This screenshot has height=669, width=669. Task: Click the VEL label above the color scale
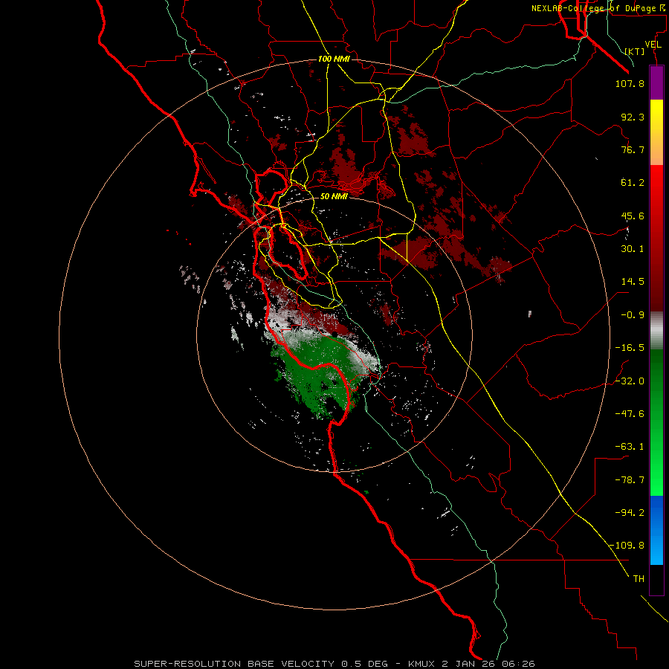pos(653,45)
